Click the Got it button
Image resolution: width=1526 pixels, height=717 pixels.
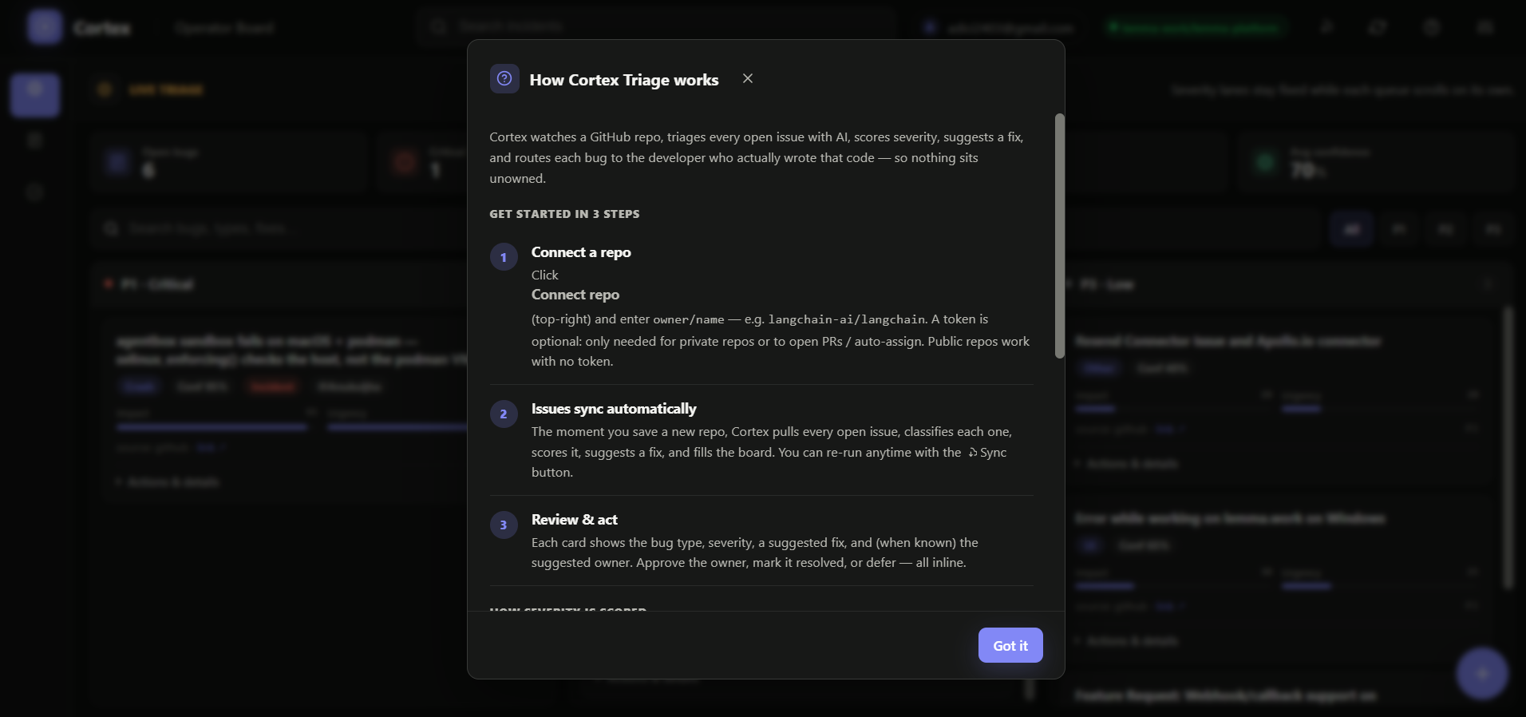[1010, 645]
